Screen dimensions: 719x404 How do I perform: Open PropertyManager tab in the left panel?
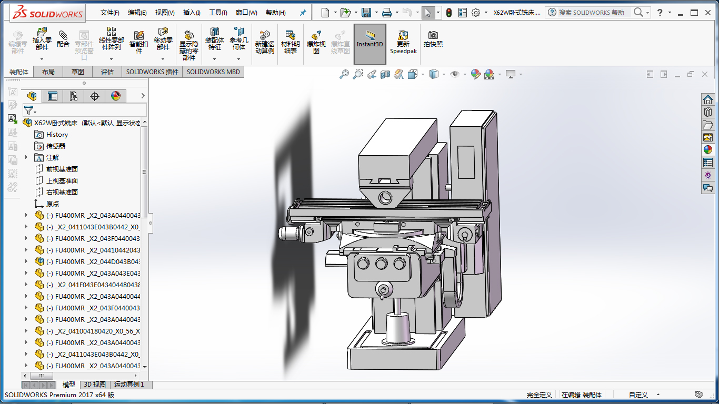[x=53, y=96]
